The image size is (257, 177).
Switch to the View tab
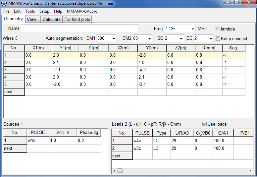click(31, 19)
